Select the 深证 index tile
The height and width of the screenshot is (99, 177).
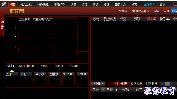pos(26,78)
